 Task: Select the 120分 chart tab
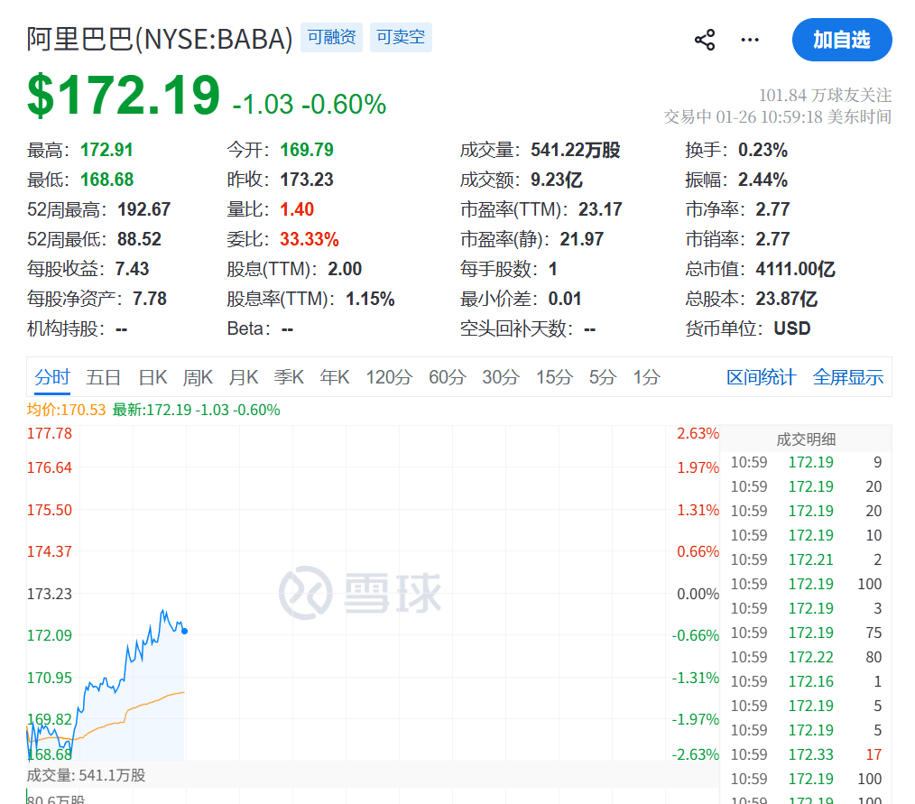[x=389, y=377]
